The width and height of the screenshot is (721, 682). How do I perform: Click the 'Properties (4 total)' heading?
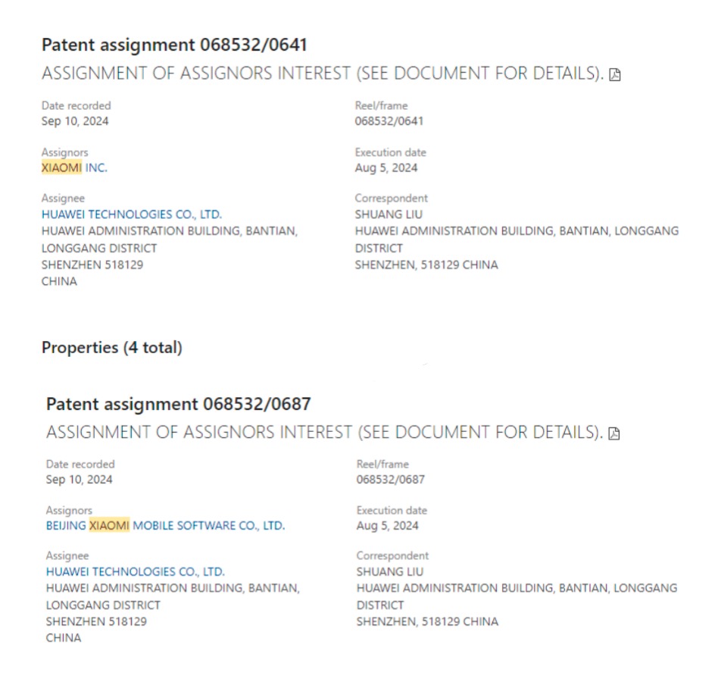[x=111, y=348]
